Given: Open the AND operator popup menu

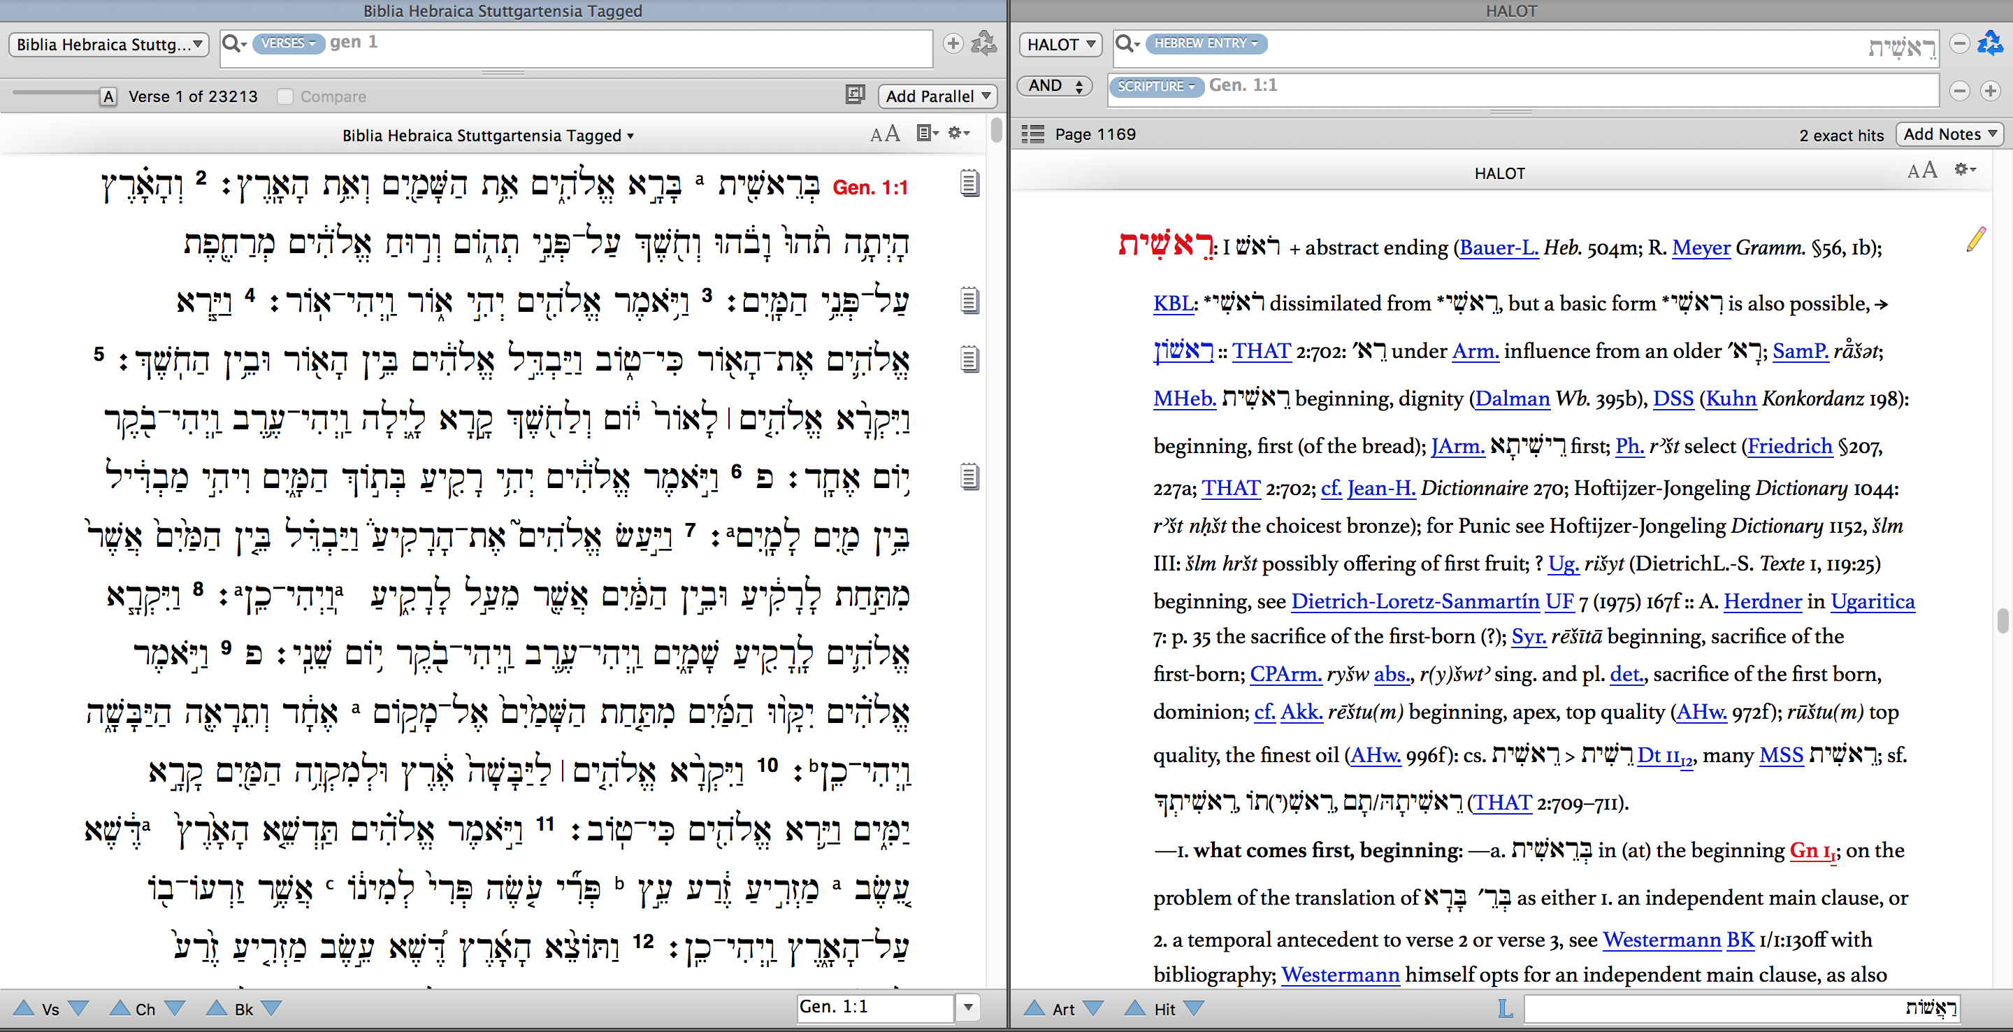Looking at the screenshot, I should coord(1054,86).
